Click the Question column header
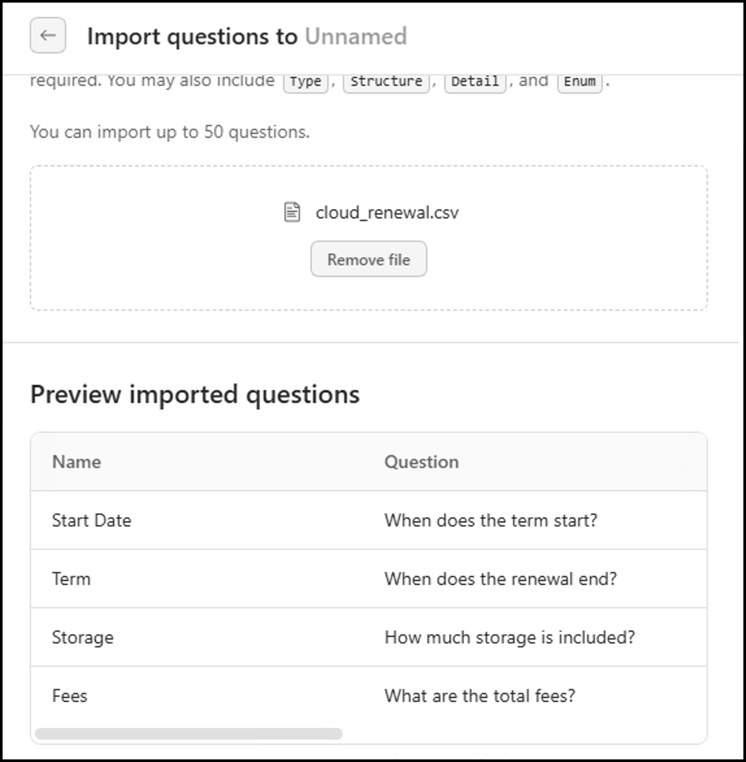 [421, 462]
